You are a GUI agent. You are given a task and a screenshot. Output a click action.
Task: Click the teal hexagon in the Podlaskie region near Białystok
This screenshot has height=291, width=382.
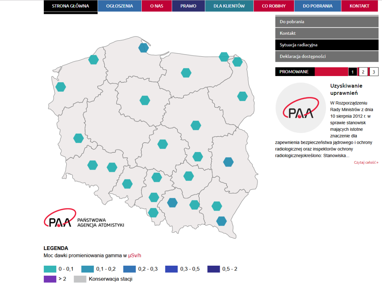242,97
